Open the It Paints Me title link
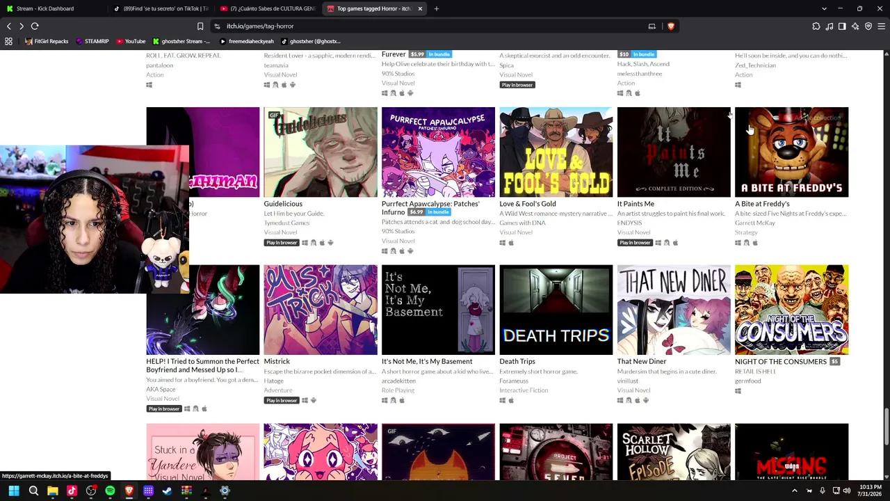 pyautogui.click(x=636, y=204)
